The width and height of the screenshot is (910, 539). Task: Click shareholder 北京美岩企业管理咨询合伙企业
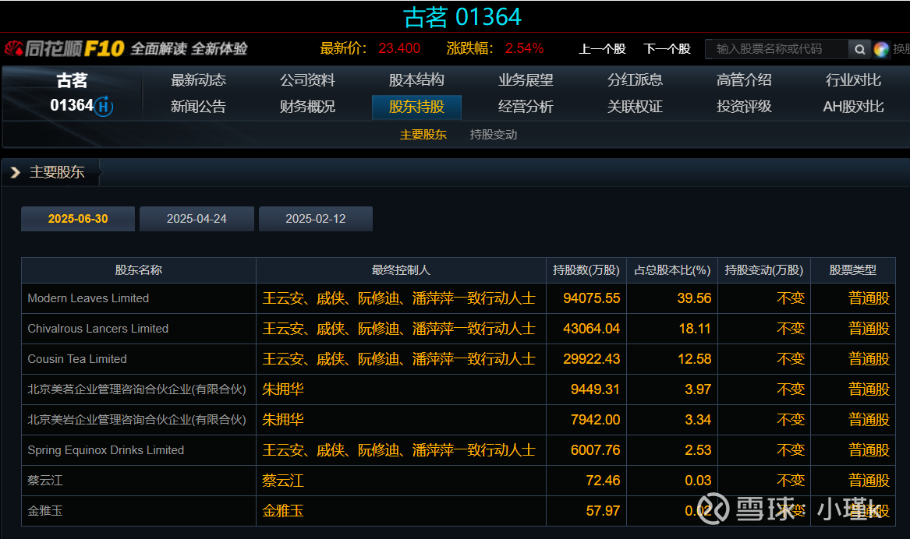click(137, 420)
